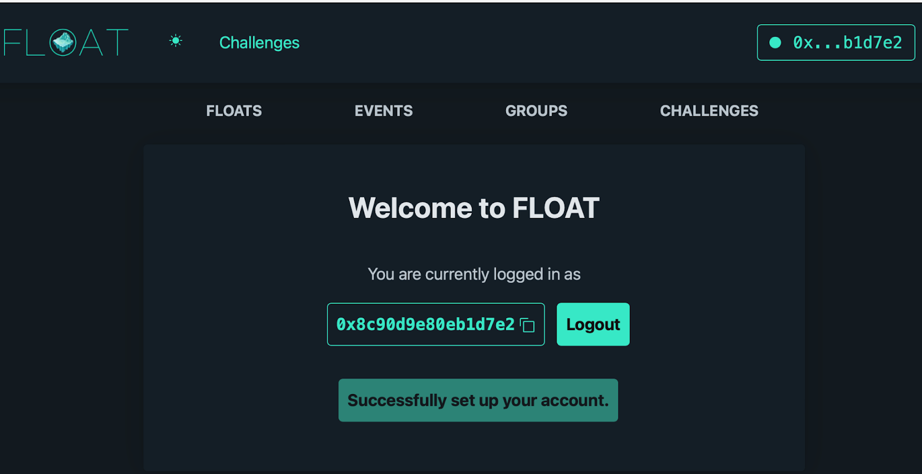Select the uppercase CHALLENGES tab
922x474 pixels.
[709, 111]
